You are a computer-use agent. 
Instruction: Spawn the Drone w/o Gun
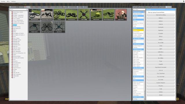click(71, 15)
